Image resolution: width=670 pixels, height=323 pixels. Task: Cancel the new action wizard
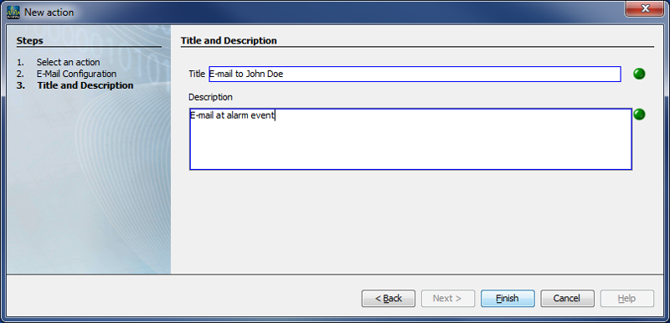coord(567,298)
